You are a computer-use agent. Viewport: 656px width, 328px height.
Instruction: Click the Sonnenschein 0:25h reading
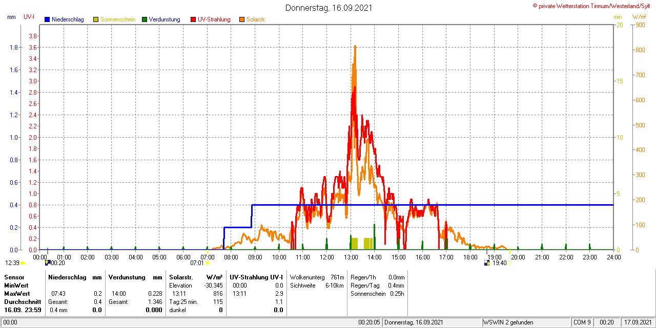(x=378, y=294)
